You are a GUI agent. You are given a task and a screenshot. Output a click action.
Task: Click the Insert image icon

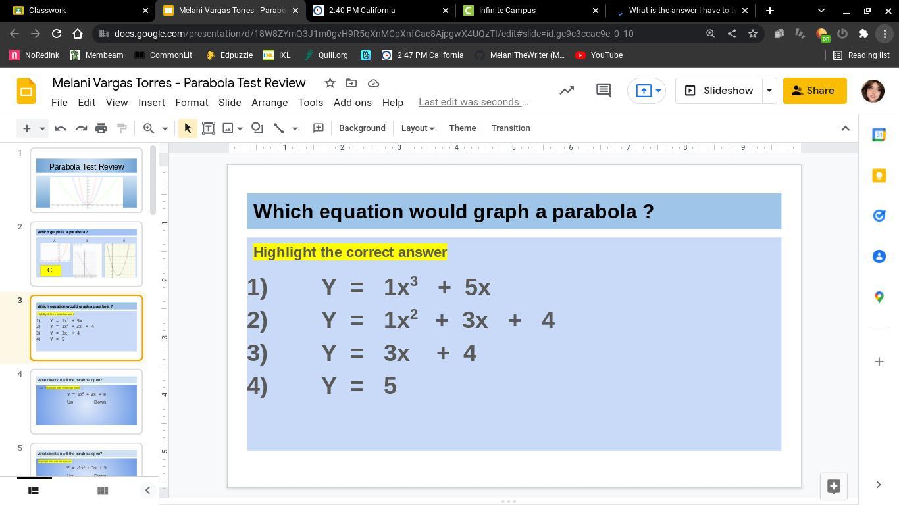[228, 128]
